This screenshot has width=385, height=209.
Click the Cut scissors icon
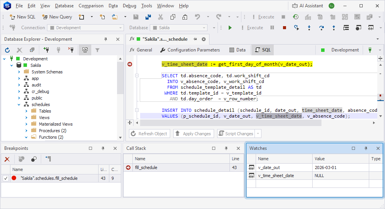160,17
